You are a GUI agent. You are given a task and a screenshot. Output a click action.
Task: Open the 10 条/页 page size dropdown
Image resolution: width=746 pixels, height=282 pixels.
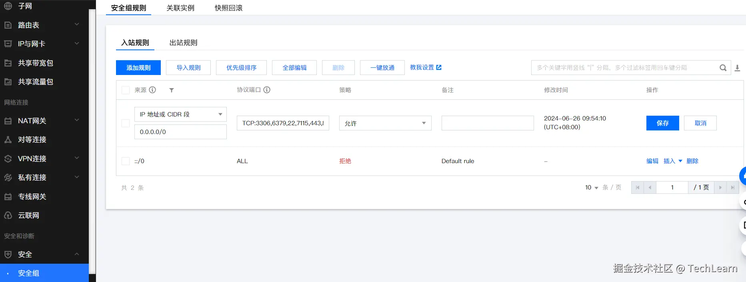(592, 187)
